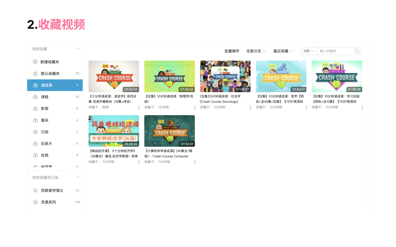Viewport: 396px width, 247px height.
Task: Open the more options menu on the 语言学 video
Action: (x=139, y=107)
